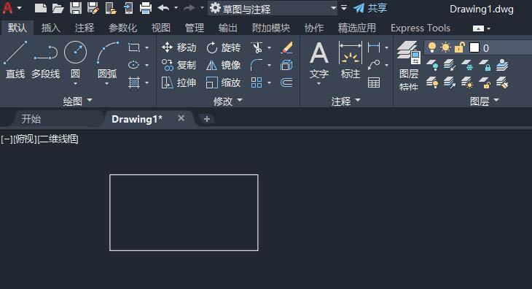Viewport: 532px width, 289px height.
Task: Click the ellipse draw tool icon
Action: [x=134, y=65]
